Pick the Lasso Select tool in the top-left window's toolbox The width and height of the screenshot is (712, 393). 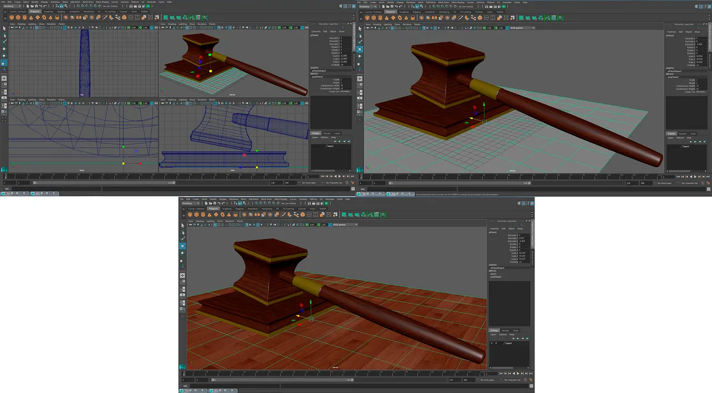(x=4, y=36)
